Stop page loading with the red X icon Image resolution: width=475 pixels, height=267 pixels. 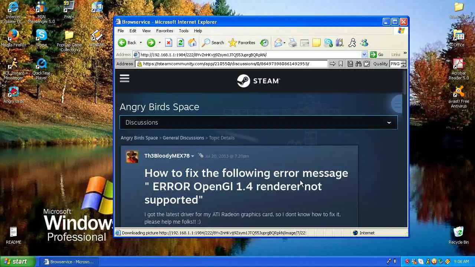pyautogui.click(x=168, y=43)
